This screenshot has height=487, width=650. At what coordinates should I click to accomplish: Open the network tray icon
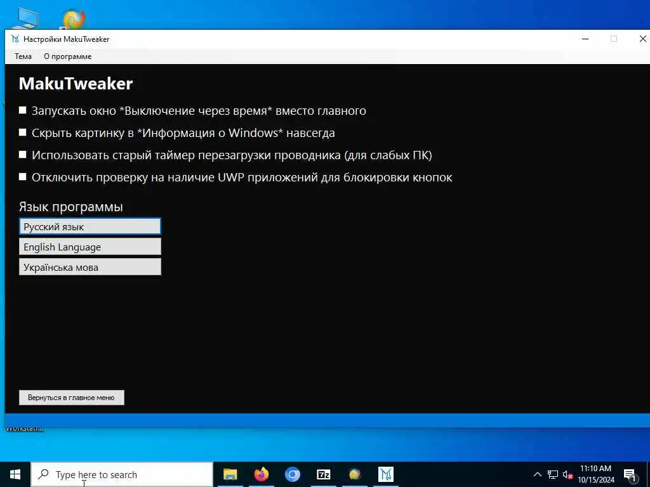[553, 474]
